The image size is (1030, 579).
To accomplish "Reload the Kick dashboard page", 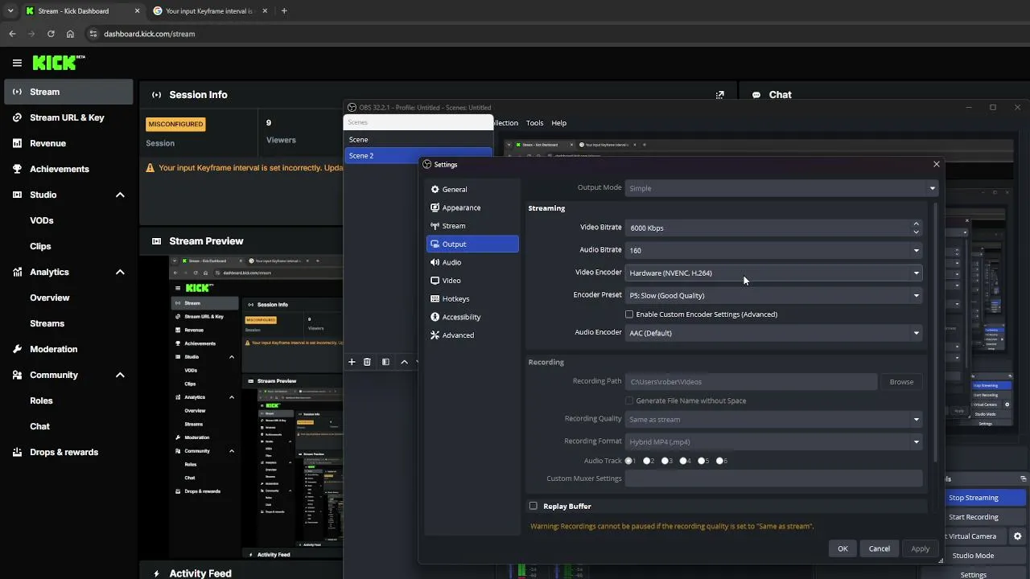I will pyautogui.click(x=51, y=34).
